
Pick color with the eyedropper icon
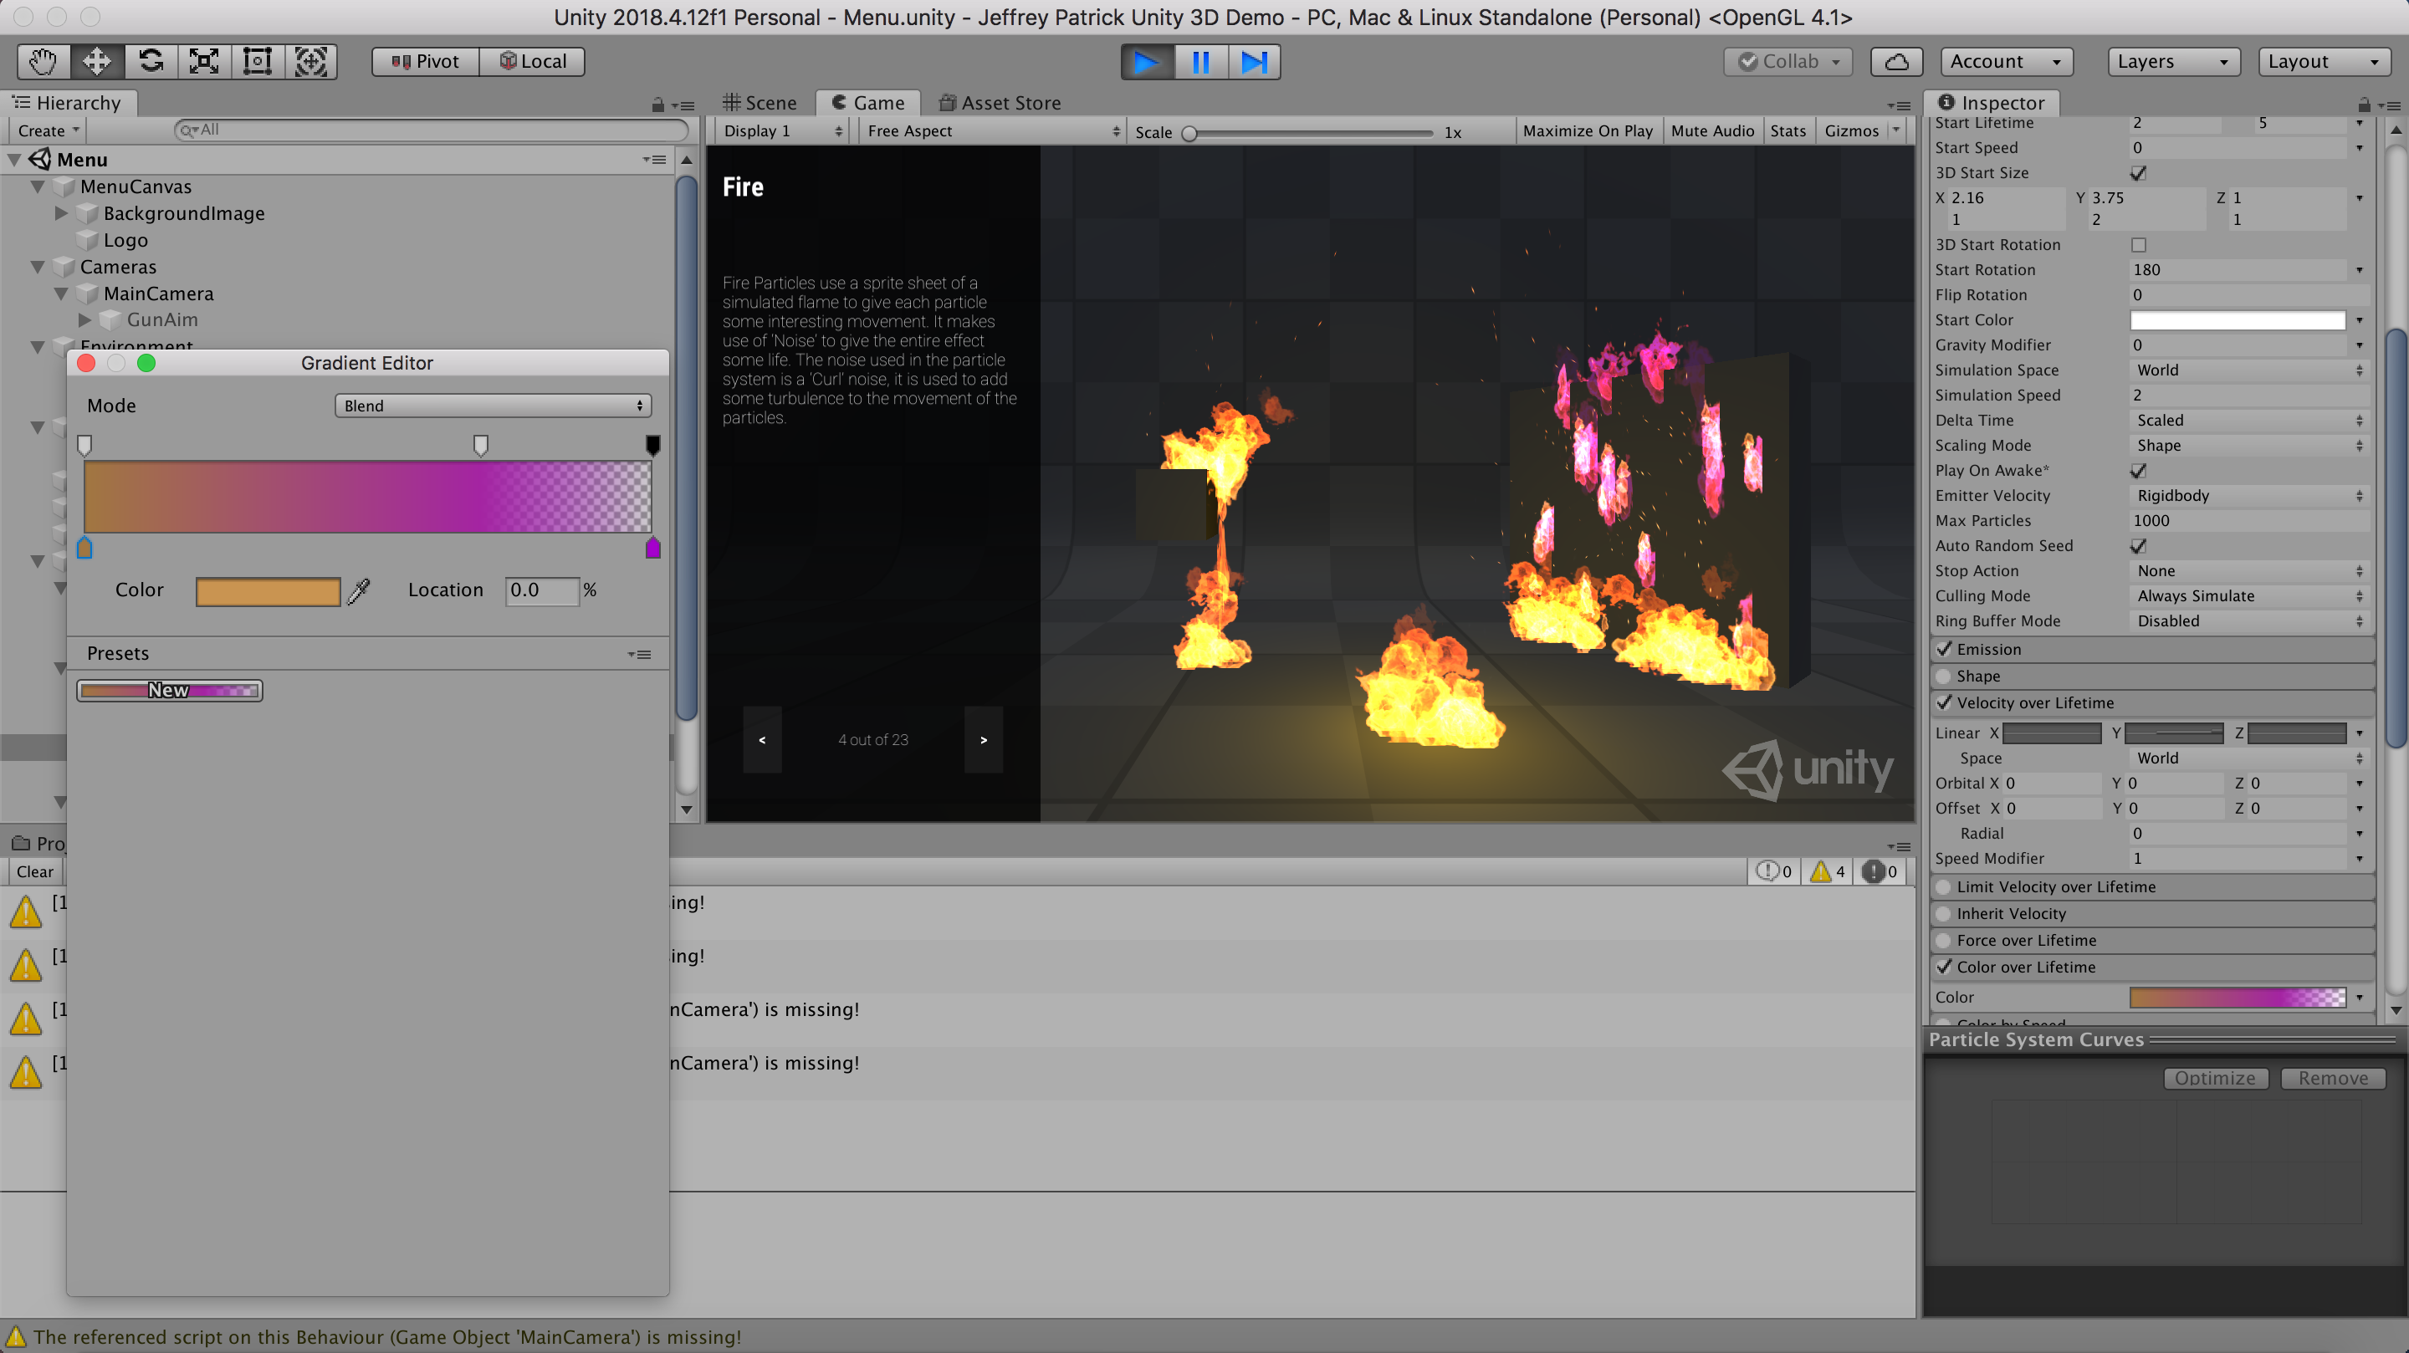tap(359, 591)
